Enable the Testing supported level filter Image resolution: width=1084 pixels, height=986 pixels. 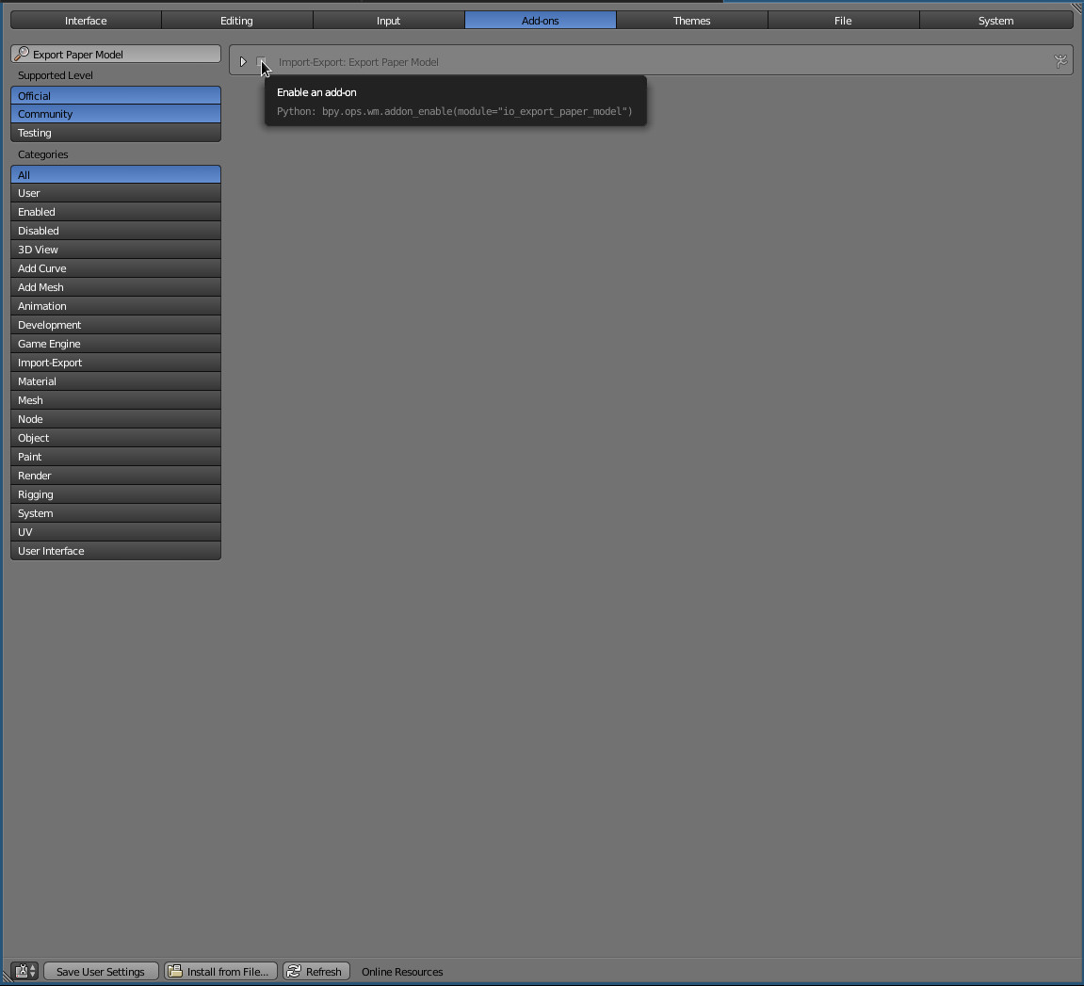click(116, 133)
